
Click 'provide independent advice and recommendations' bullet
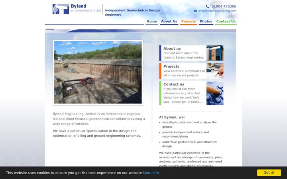(185, 134)
